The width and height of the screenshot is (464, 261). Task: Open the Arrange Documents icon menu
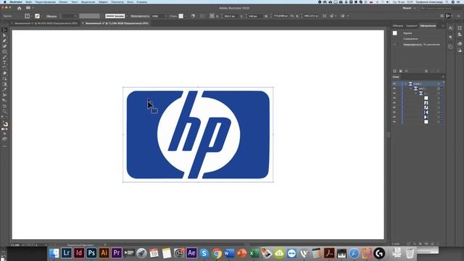(x=29, y=8)
